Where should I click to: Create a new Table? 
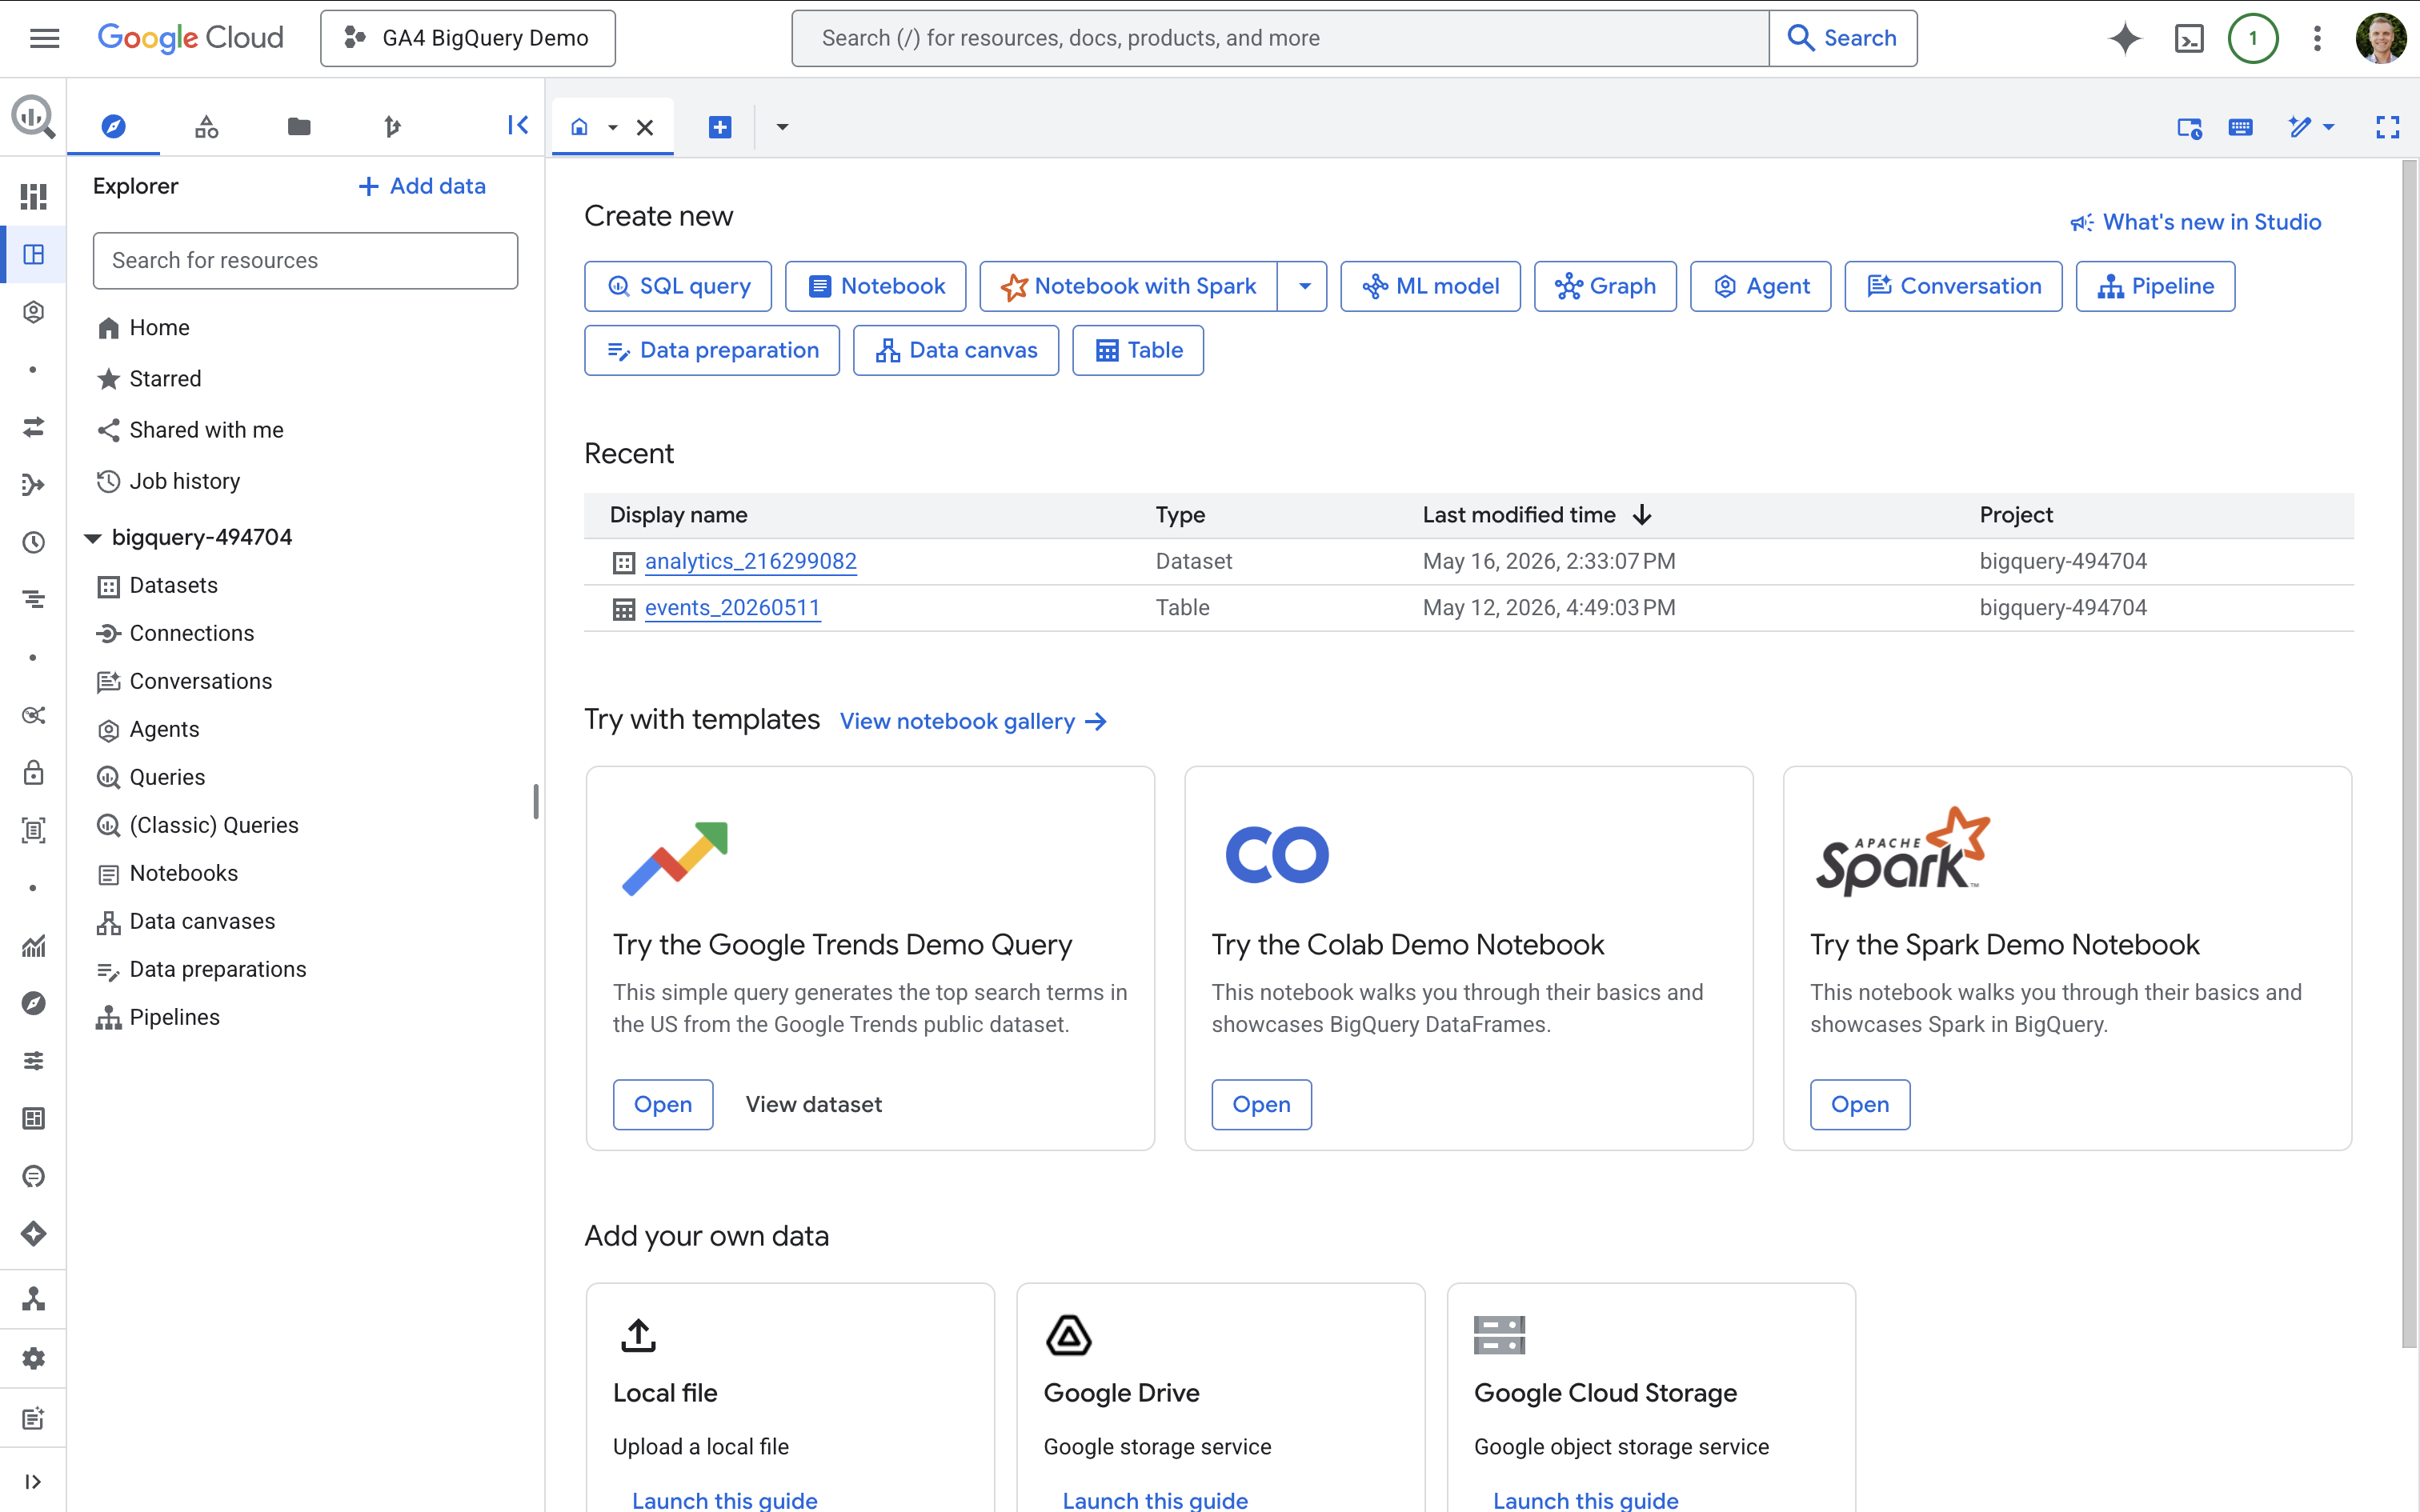(x=1137, y=350)
